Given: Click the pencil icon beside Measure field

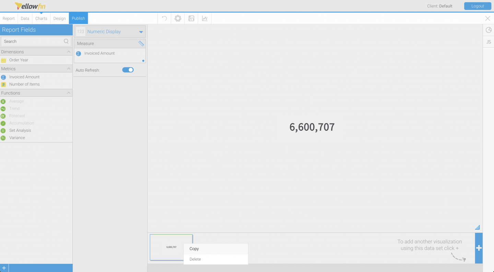Looking at the screenshot, I should [141, 43].
